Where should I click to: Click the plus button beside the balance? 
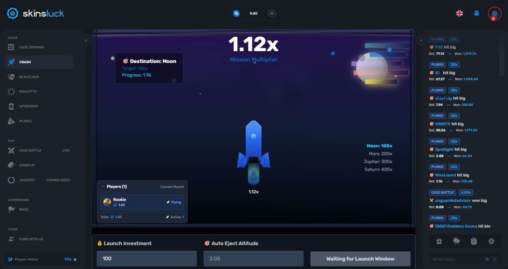[271, 13]
